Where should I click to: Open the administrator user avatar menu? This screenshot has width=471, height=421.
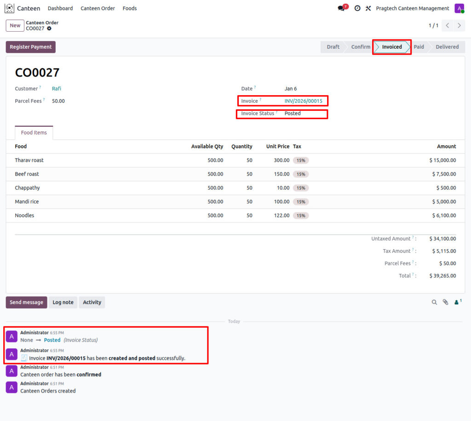coord(459,8)
